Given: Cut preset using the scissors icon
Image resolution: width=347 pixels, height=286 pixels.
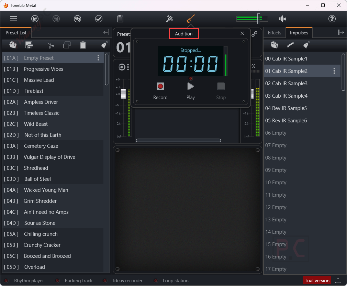Looking at the screenshot, I should 51,45.
